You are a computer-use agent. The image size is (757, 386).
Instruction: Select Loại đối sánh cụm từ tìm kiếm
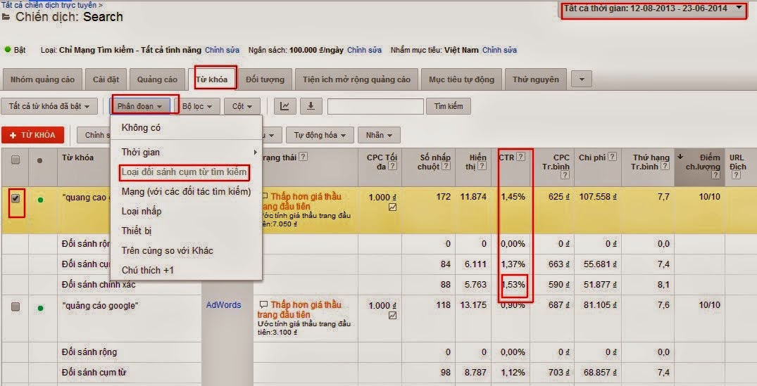pos(187,172)
